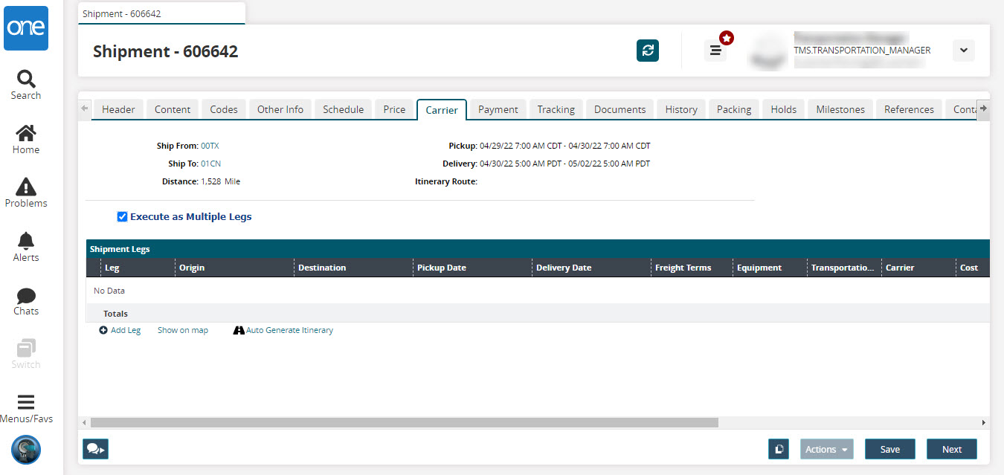The image size is (1004, 475).
Task: Click the TMS.TRANSPORTATION_MANAGER role text
Action: [862, 51]
